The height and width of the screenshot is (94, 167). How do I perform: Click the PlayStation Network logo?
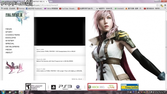pyautogui.click(x=78, y=87)
